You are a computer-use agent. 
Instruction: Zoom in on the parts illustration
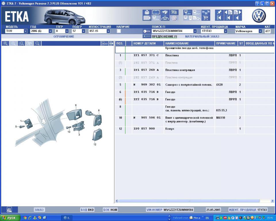tap(5, 43)
